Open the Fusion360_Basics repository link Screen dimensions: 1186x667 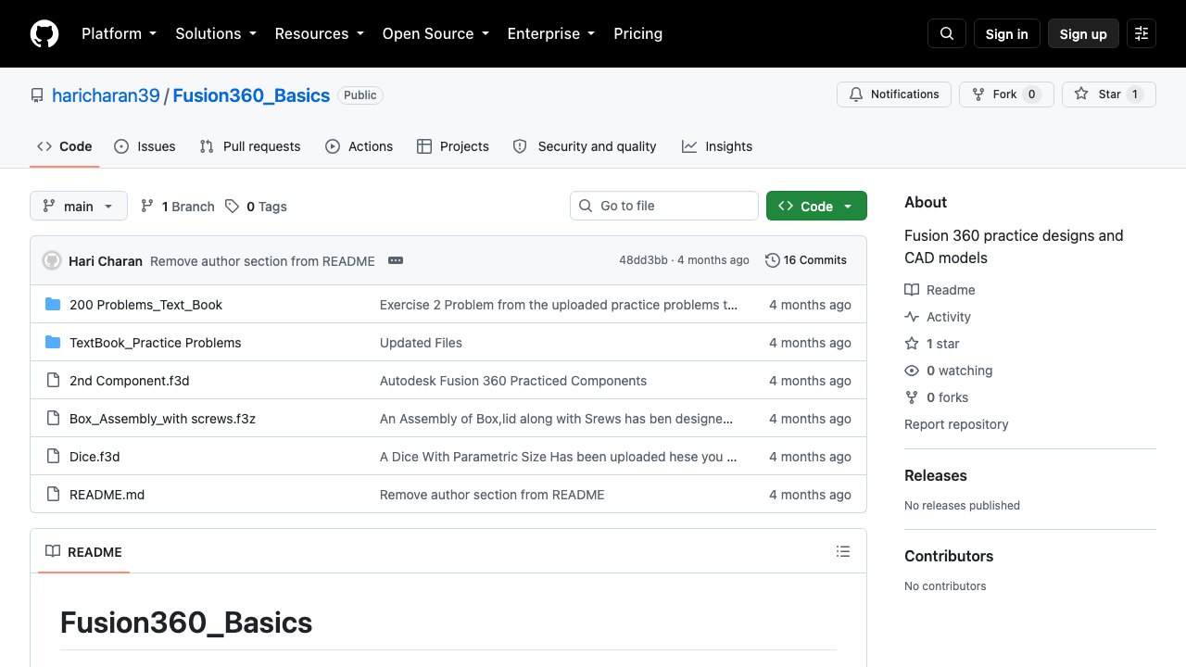pos(251,95)
